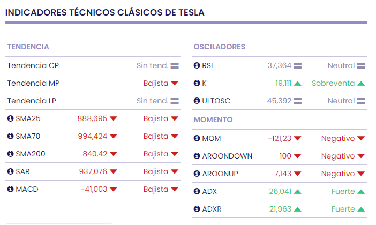Click the info icon beside SMA70

[10, 136]
